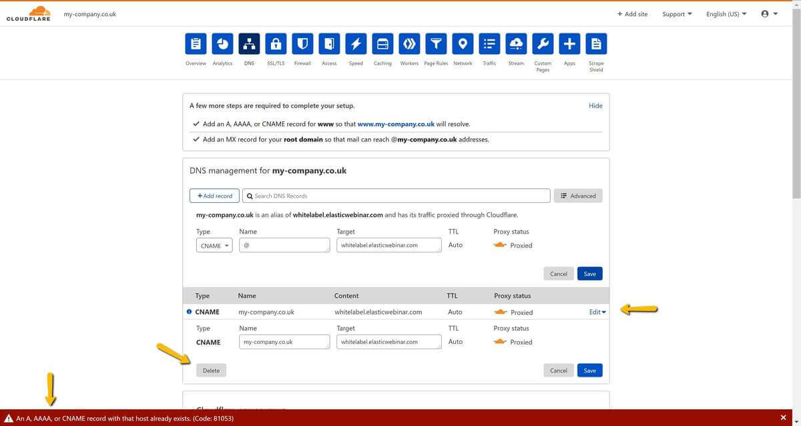Hide the setup steps notice

coord(595,105)
